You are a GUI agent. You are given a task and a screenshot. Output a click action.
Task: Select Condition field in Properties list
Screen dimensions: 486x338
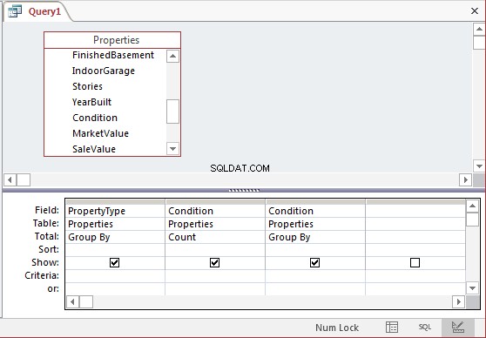point(95,118)
